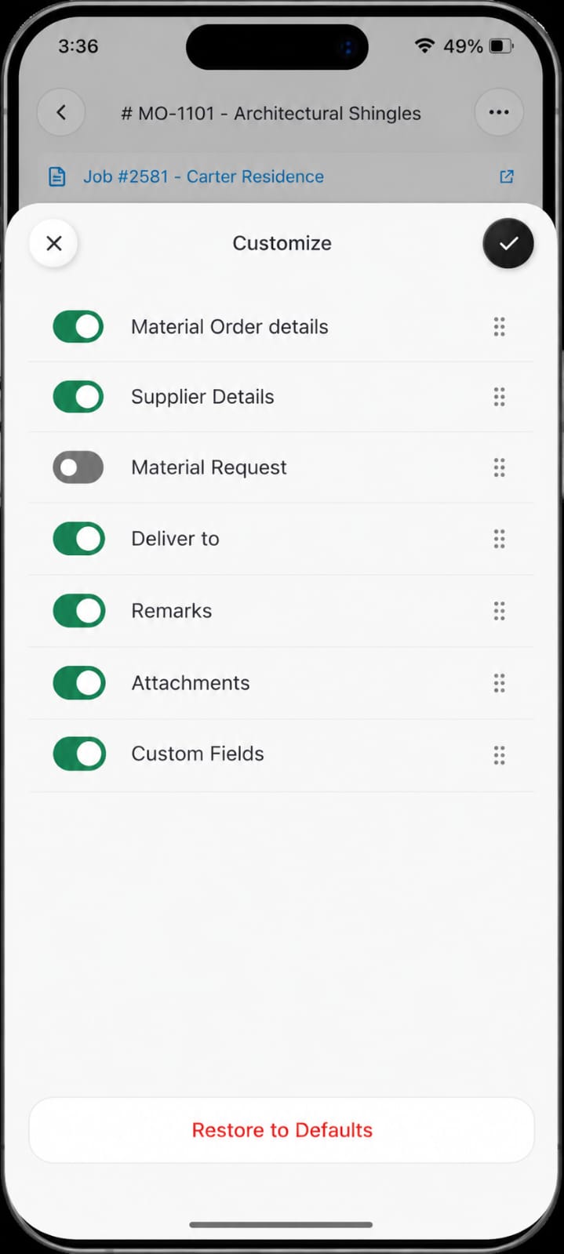Viewport: 564px width, 1254px height.
Task: Tap Restore to Defaults button
Action: coord(282,1130)
